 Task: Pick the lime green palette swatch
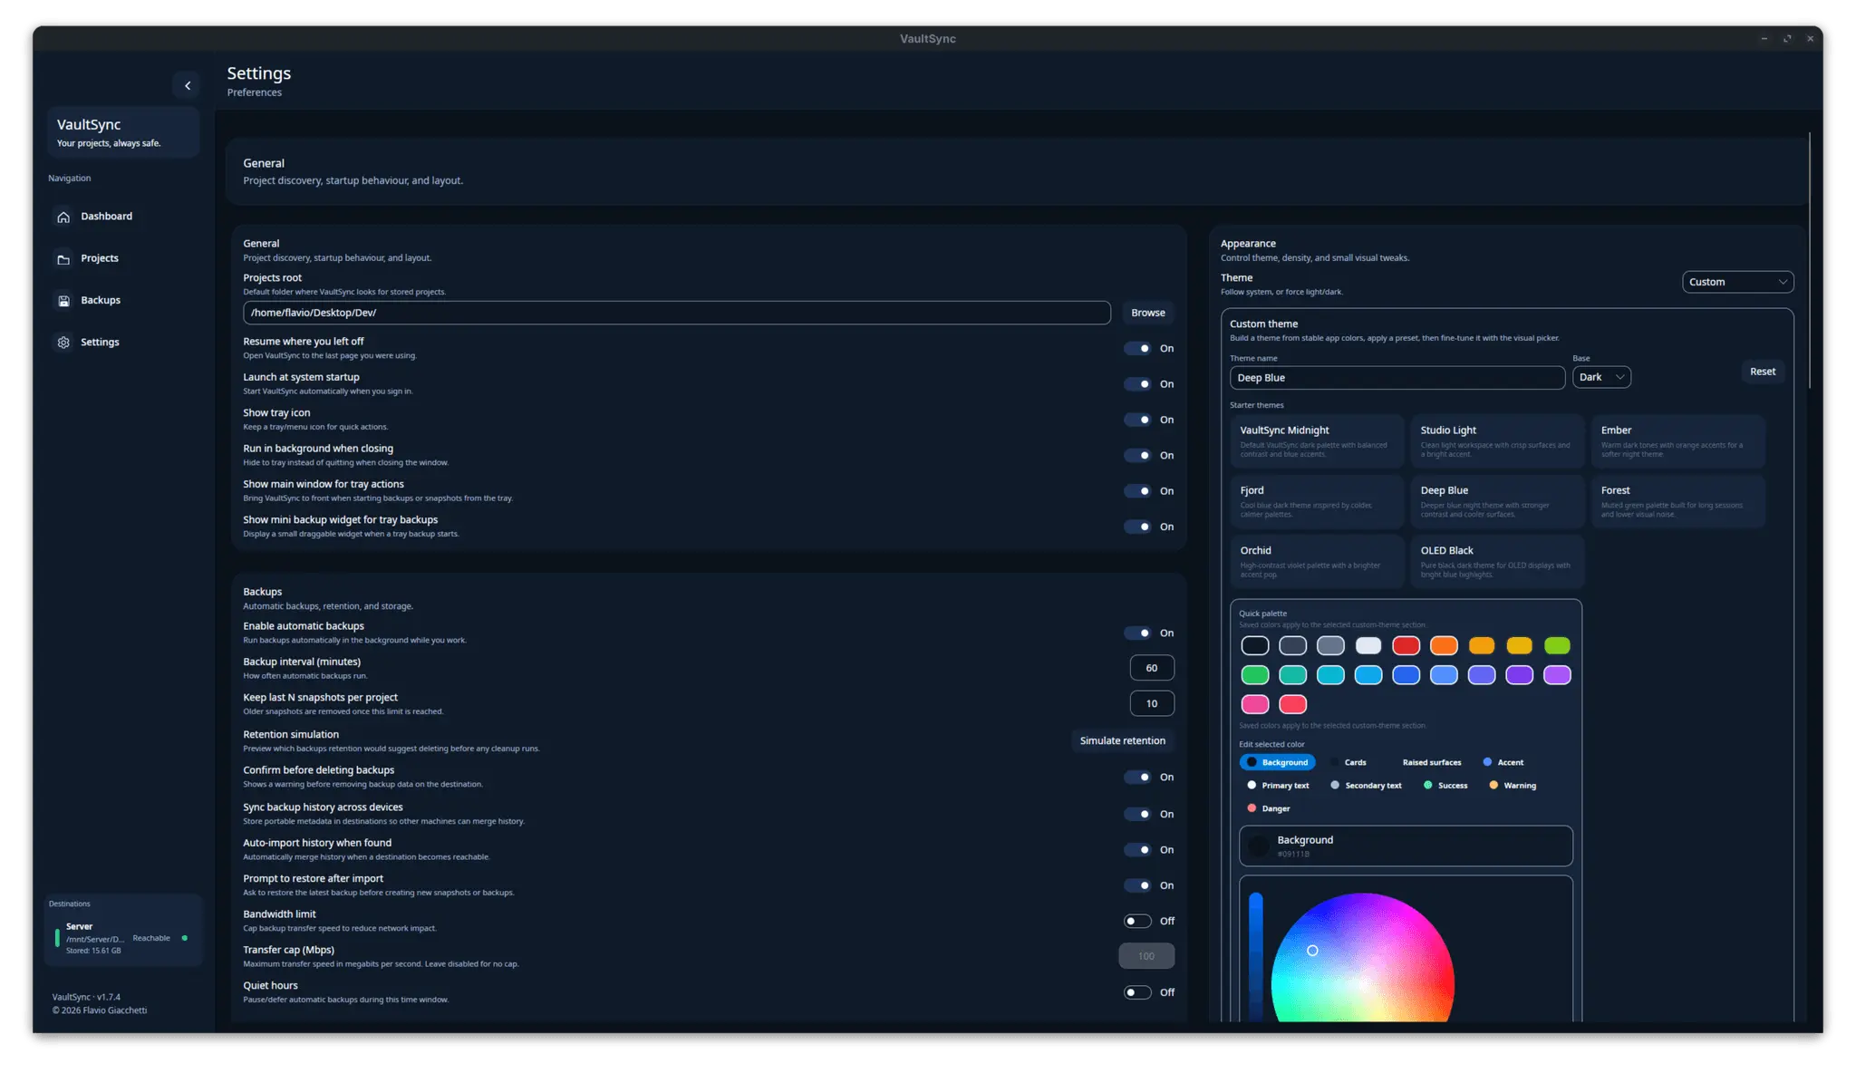point(1557,646)
